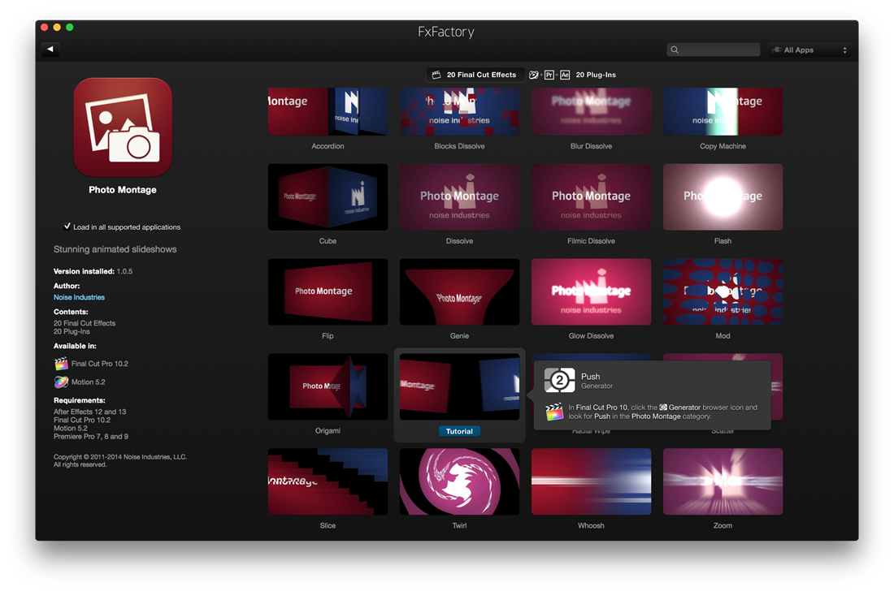
Task: Click the After Effects Ae icon
Action: click(565, 75)
